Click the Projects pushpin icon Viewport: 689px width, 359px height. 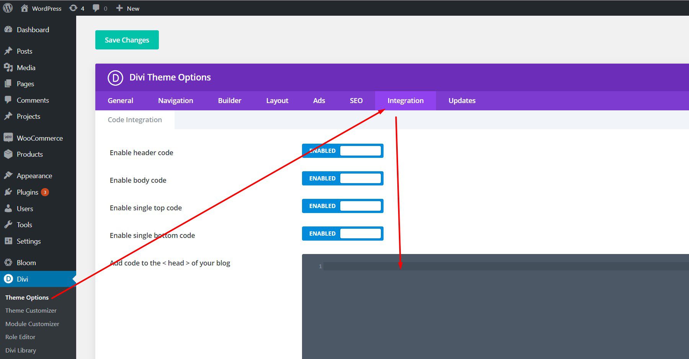click(8, 116)
